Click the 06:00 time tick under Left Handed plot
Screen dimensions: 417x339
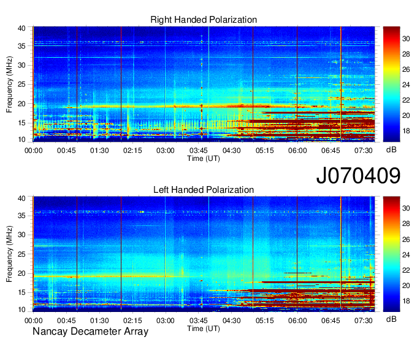coord(297,321)
